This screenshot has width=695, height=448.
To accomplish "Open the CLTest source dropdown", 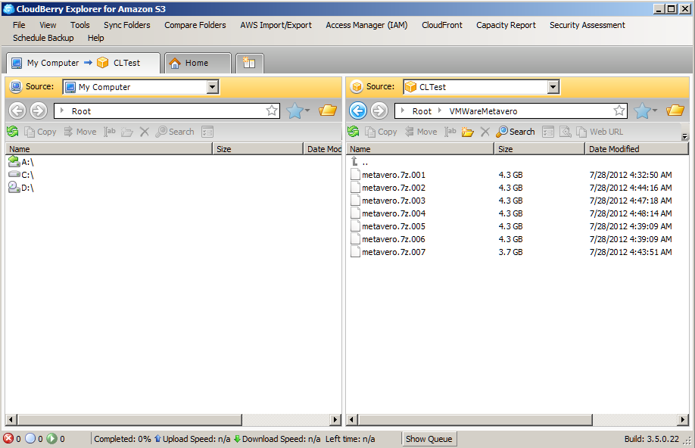I will 553,87.
